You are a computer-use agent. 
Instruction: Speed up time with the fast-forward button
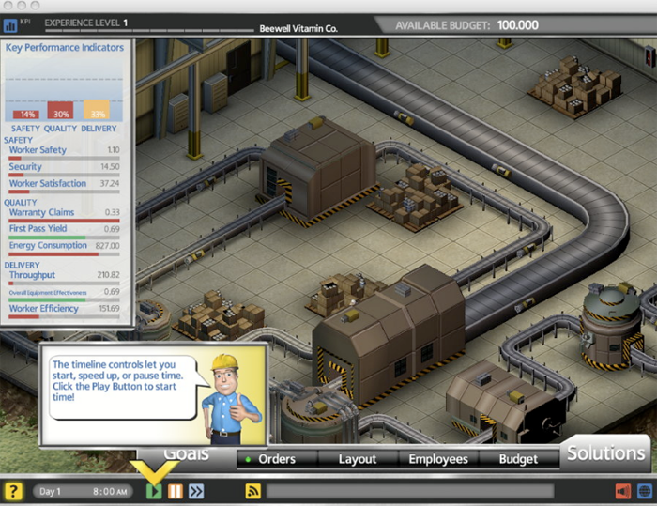(196, 491)
